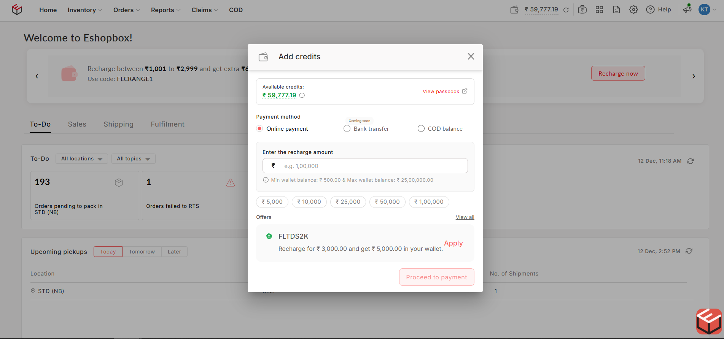
Task: Select COD balance payment method
Action: (x=421, y=129)
